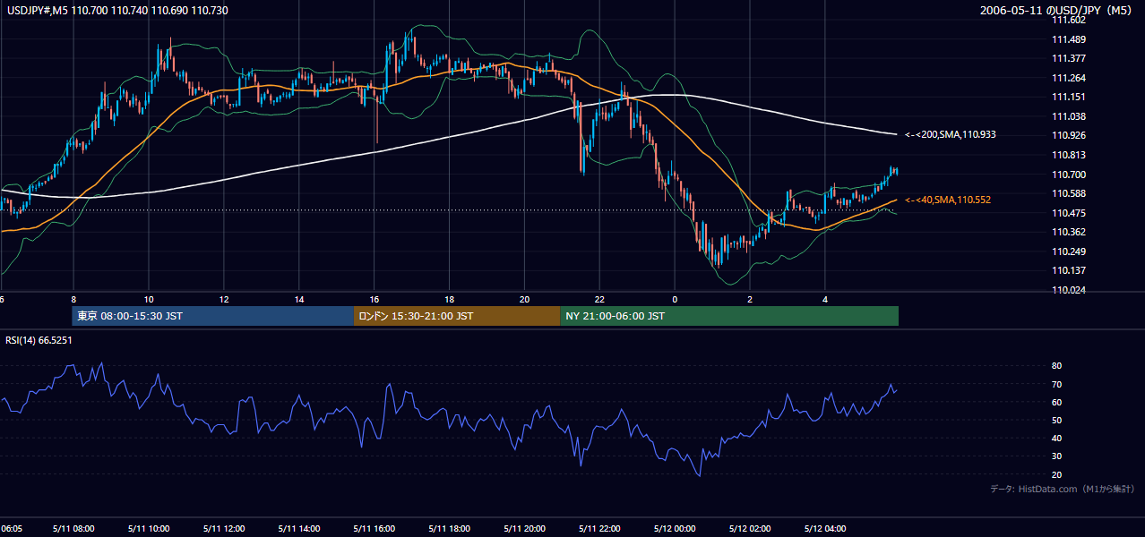Click the RSI 40 level label

(x=1056, y=438)
